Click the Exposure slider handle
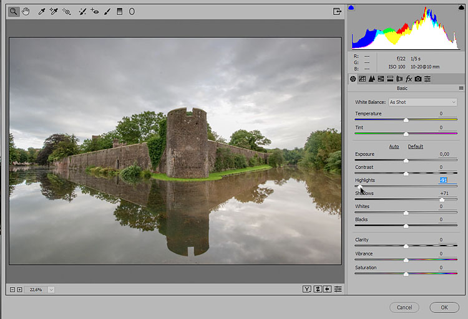Viewport: 468px width, 319px height. click(x=406, y=160)
